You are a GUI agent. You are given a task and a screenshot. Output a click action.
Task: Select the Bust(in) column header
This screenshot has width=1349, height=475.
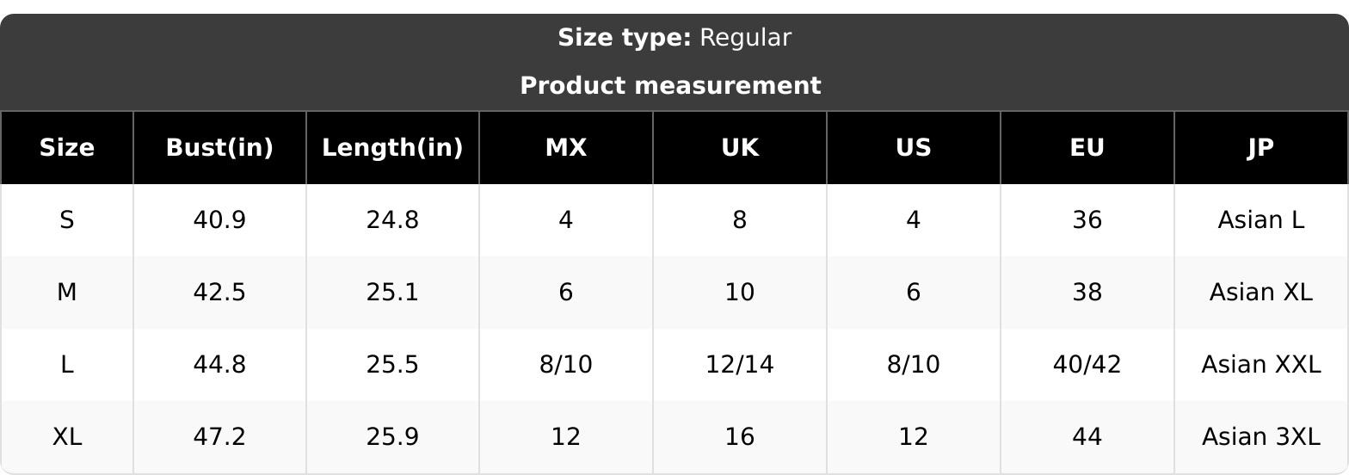pyautogui.click(x=219, y=148)
